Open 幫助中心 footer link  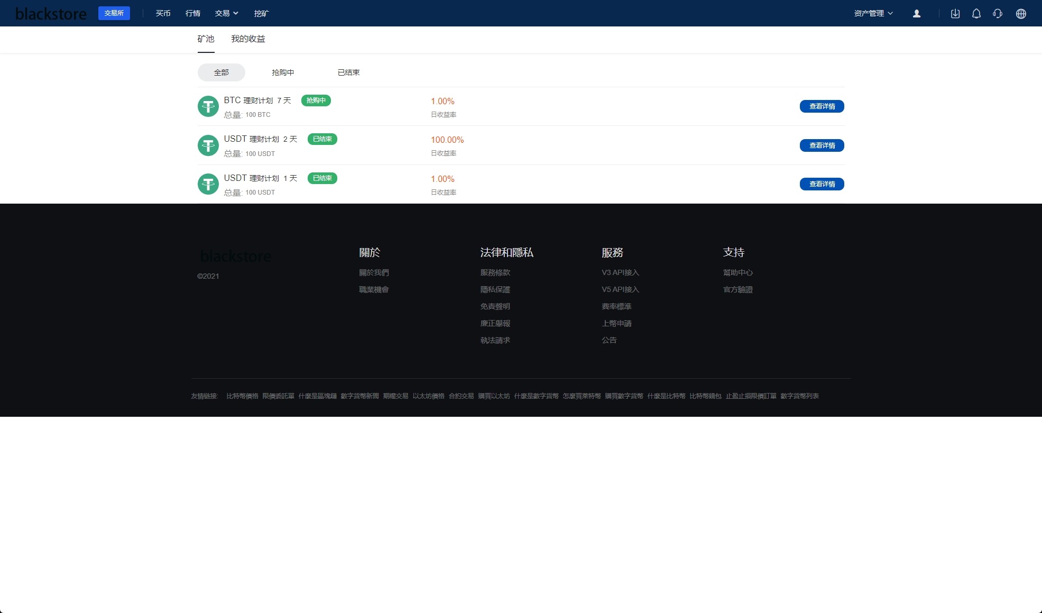coord(738,273)
